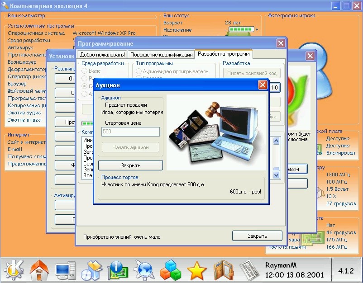Close the Программирование window via its title X

point(281,43)
